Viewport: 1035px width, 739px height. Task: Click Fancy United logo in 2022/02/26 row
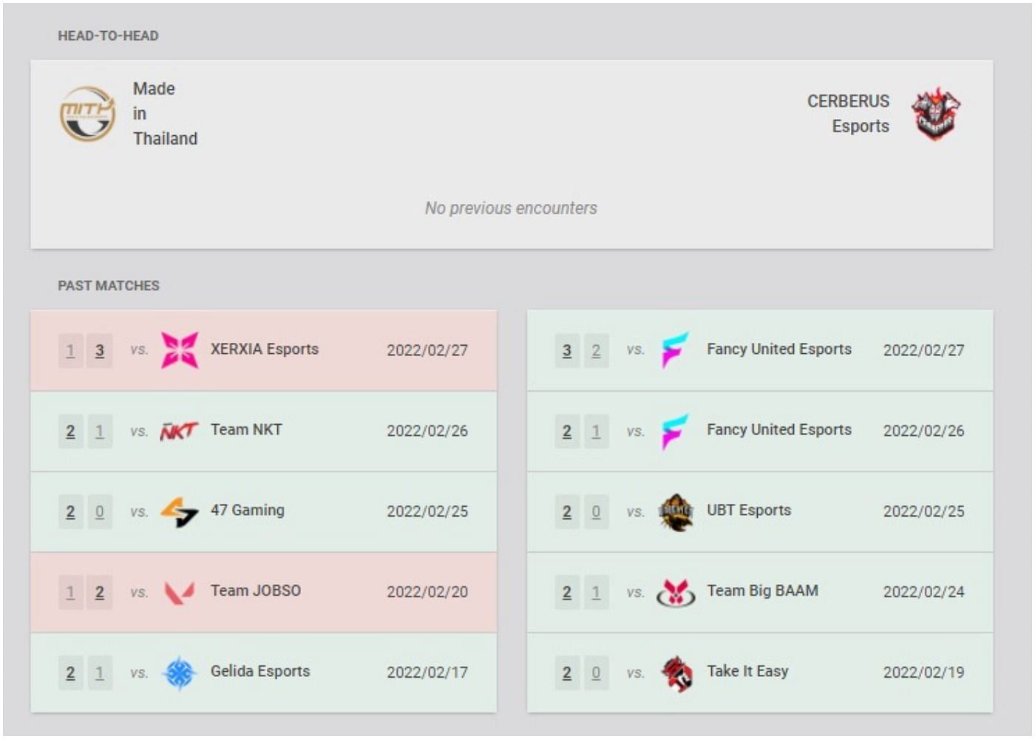675,431
